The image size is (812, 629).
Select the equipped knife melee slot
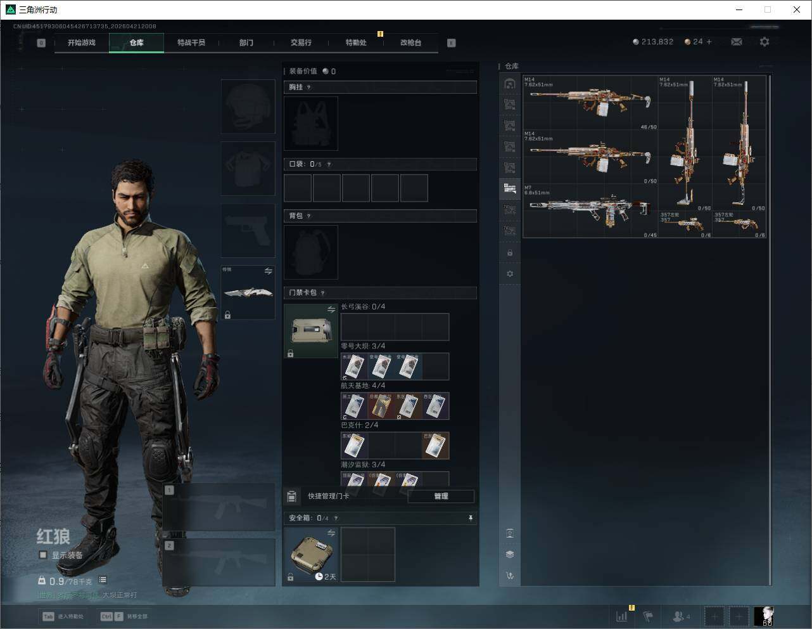point(248,292)
